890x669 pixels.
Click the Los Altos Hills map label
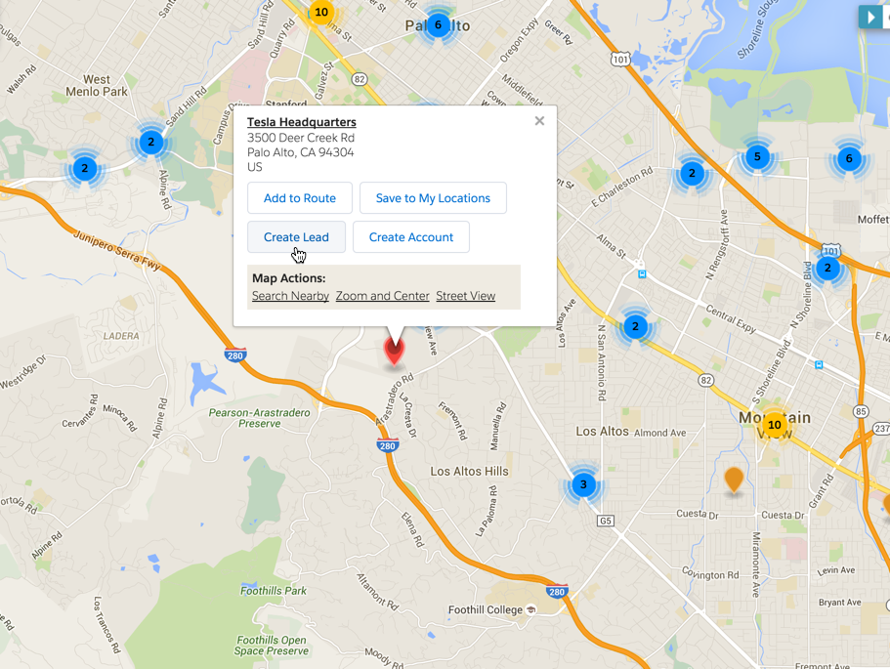pyautogui.click(x=469, y=471)
